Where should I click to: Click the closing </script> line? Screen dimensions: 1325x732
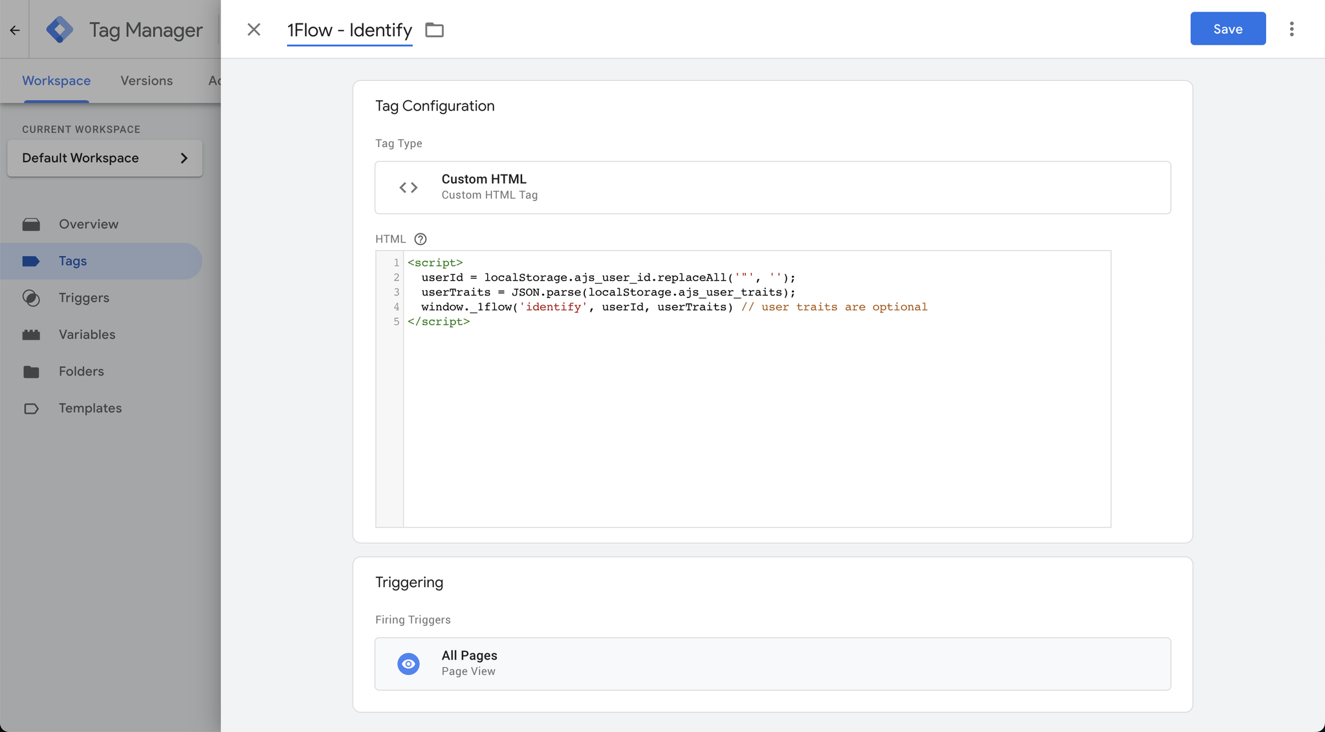click(439, 321)
